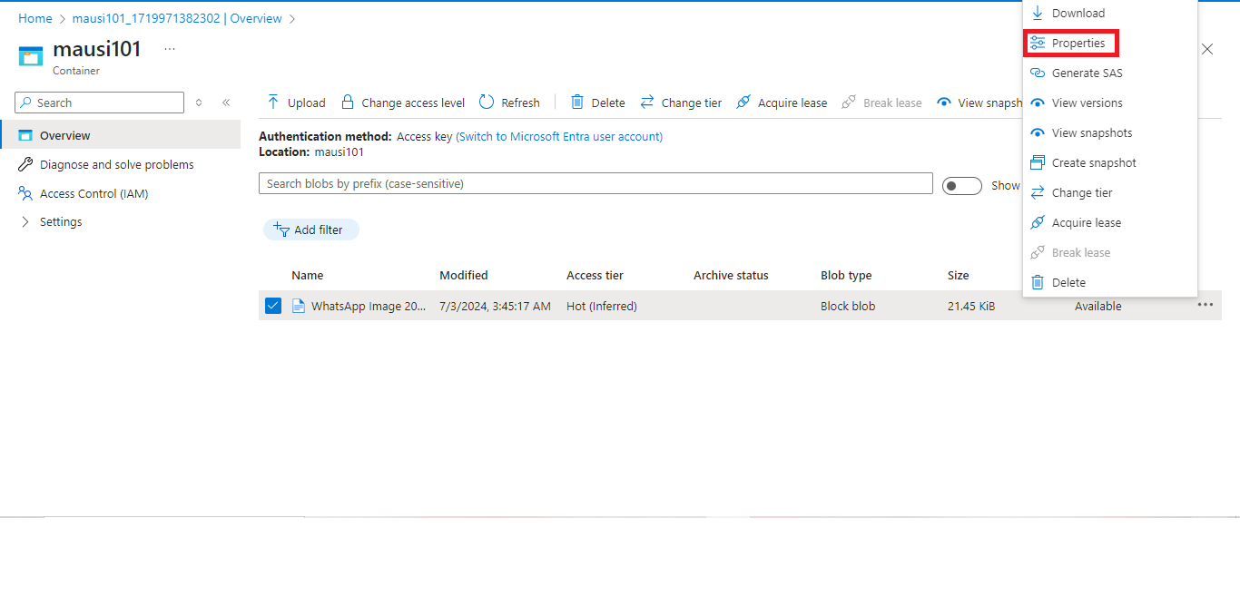Open the ellipsis menu beside mausi101 title

click(x=170, y=49)
